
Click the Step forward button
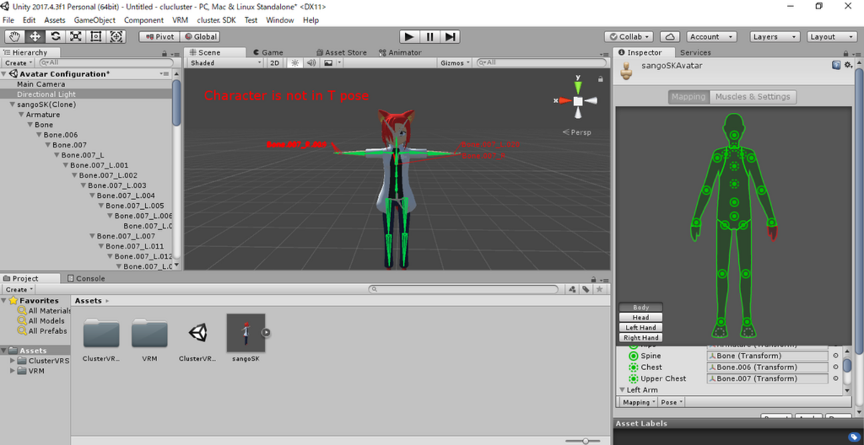click(x=450, y=37)
